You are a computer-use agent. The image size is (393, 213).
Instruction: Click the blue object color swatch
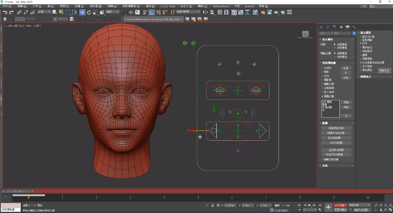point(354,33)
